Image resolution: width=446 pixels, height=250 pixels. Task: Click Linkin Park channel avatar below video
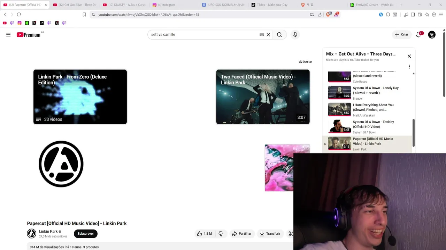[32, 234]
